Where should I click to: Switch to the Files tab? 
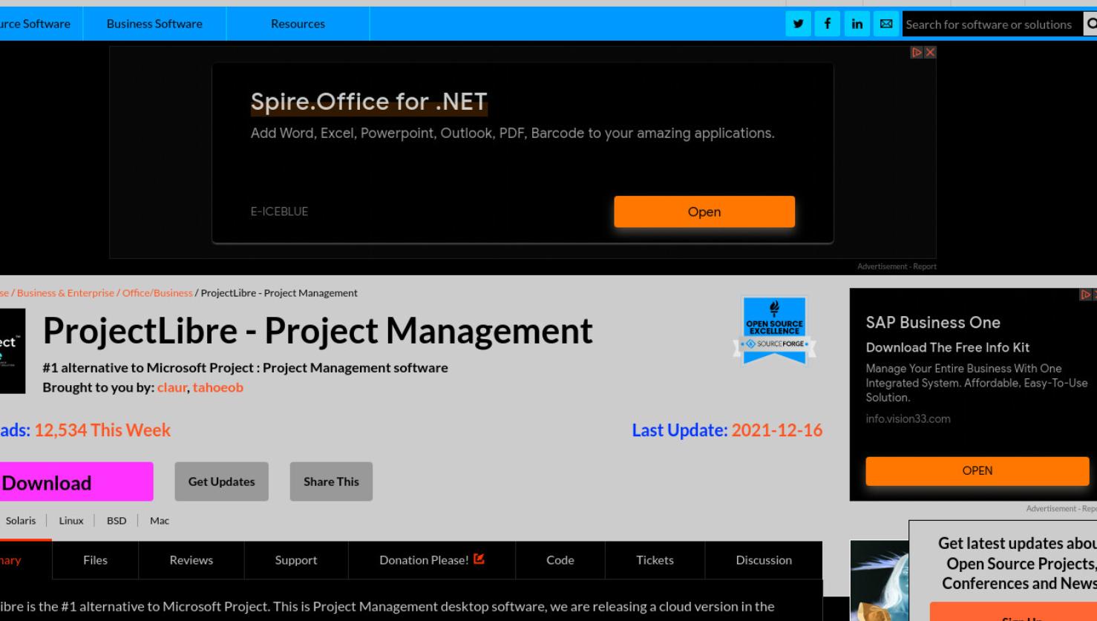[x=95, y=560]
